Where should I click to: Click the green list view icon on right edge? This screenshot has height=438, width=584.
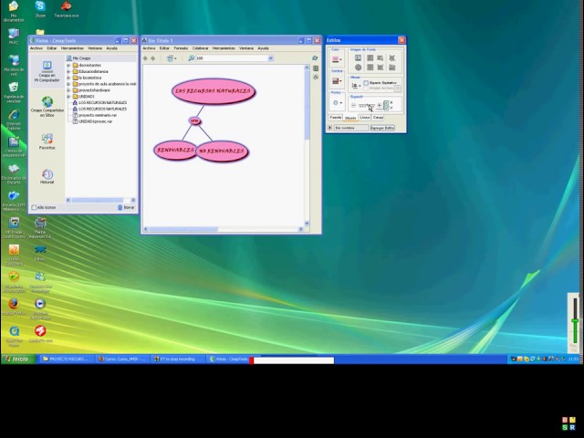tap(316, 68)
